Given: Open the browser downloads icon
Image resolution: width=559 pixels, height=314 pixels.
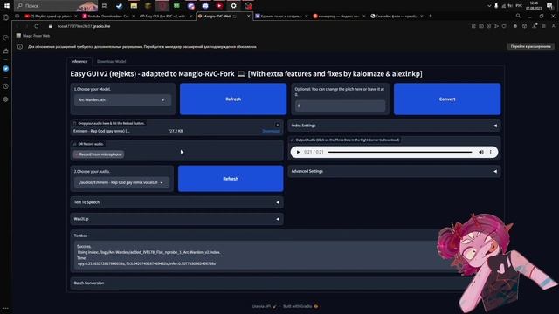Looking at the screenshot, I should (x=535, y=26).
